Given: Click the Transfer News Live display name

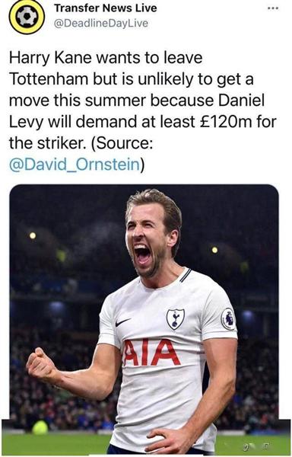Looking at the screenshot, I should pos(105,8).
